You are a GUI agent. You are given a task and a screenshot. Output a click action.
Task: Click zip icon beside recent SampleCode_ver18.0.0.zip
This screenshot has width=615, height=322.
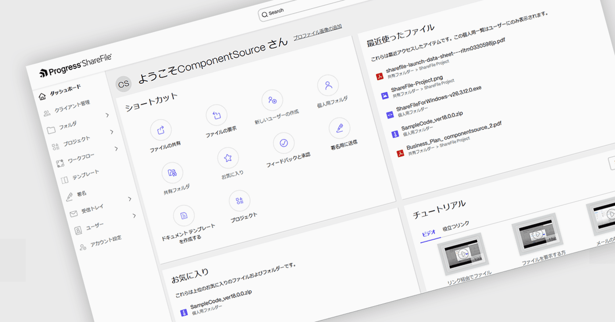[x=395, y=134]
